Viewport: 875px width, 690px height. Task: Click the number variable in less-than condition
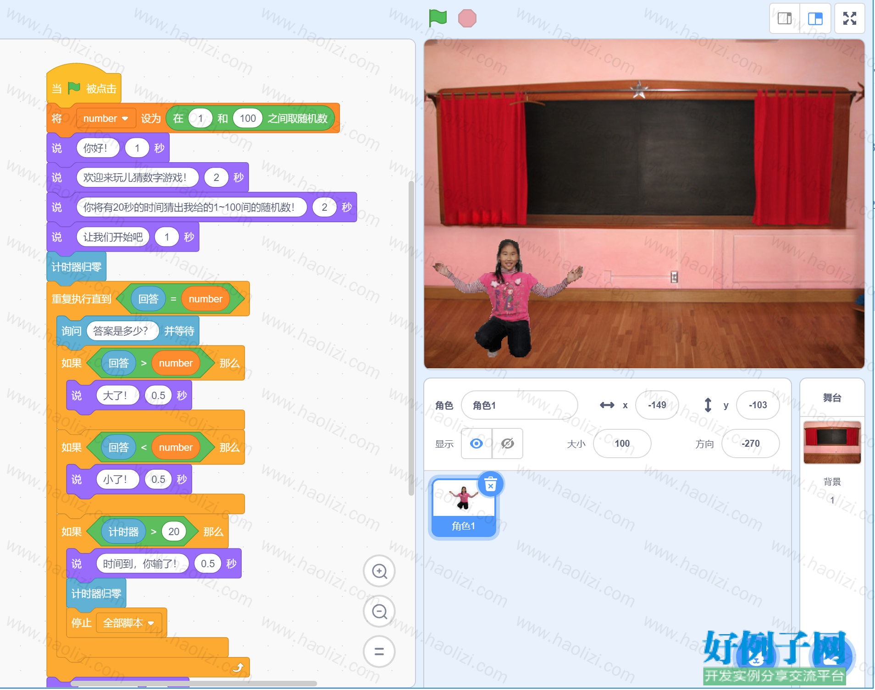176,447
